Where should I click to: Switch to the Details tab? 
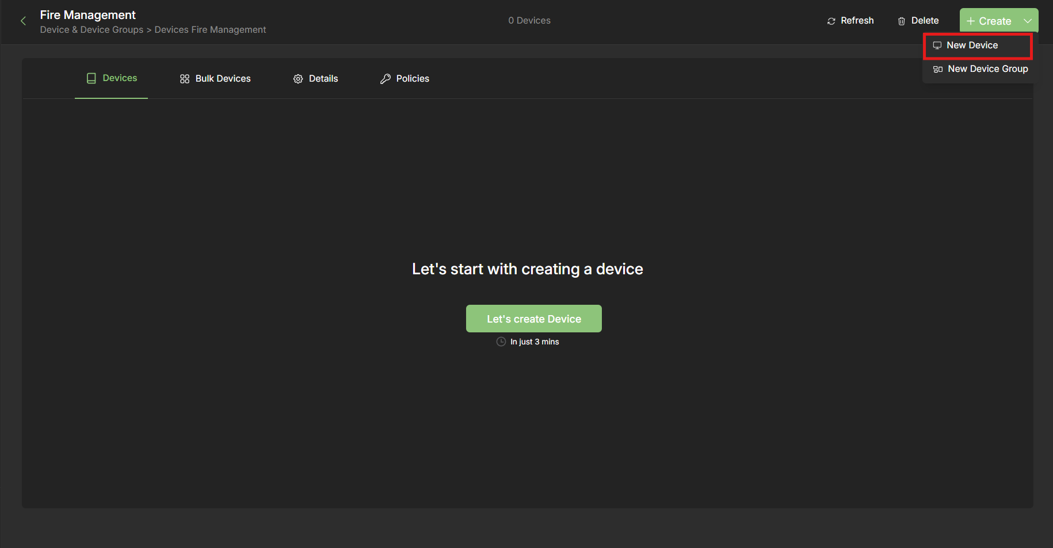pyautogui.click(x=323, y=78)
